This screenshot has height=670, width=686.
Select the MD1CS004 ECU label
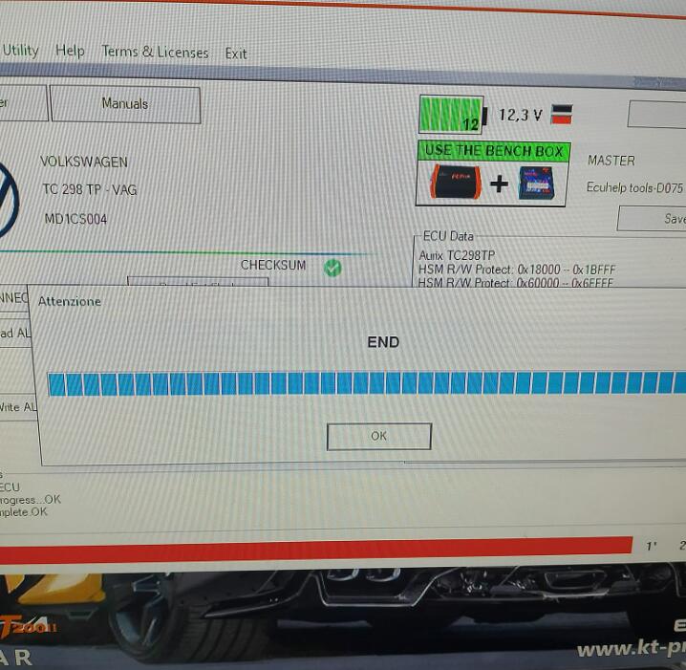click(75, 219)
